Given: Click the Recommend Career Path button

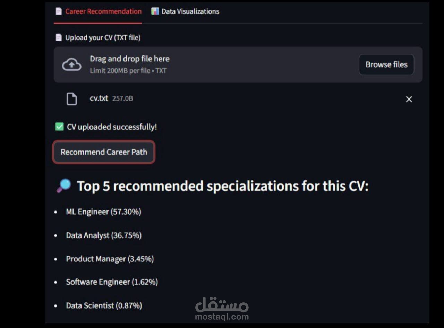Looking at the screenshot, I should coord(104,152).
